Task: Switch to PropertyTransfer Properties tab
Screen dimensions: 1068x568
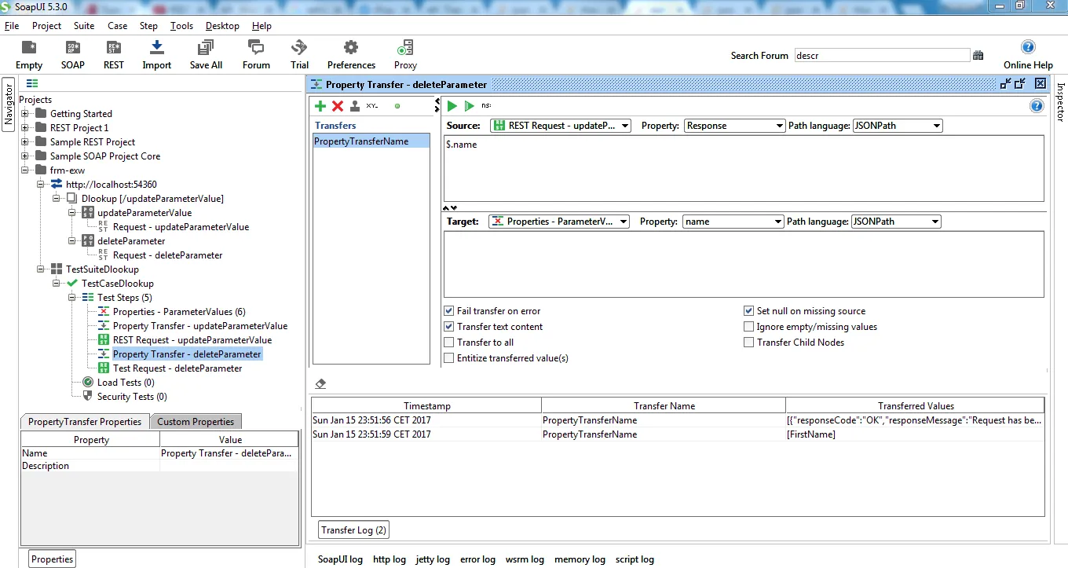Action: (x=85, y=422)
